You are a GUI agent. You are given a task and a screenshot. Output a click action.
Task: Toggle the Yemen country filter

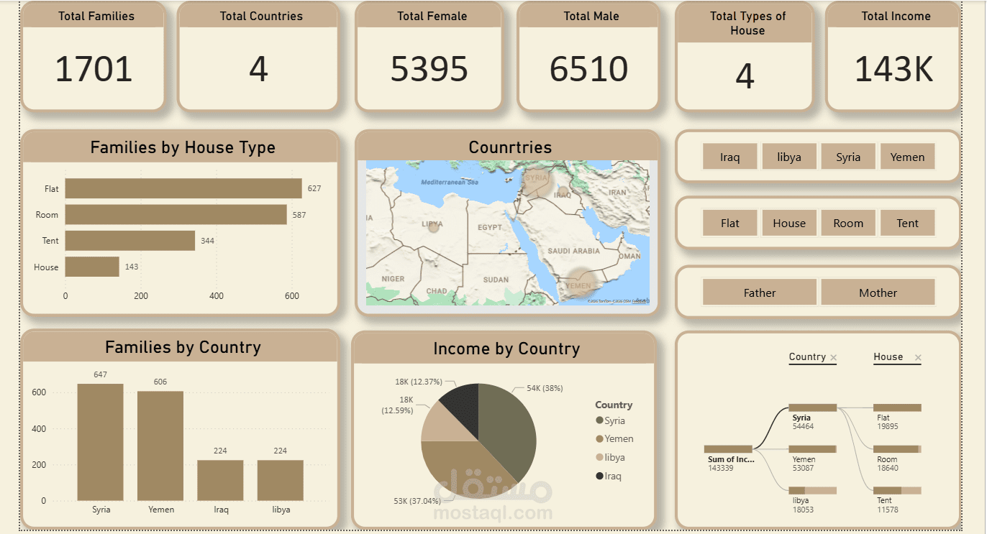pyautogui.click(x=907, y=156)
